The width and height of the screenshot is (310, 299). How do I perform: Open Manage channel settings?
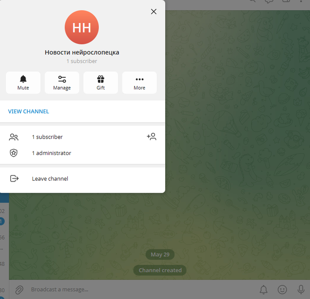(x=62, y=83)
